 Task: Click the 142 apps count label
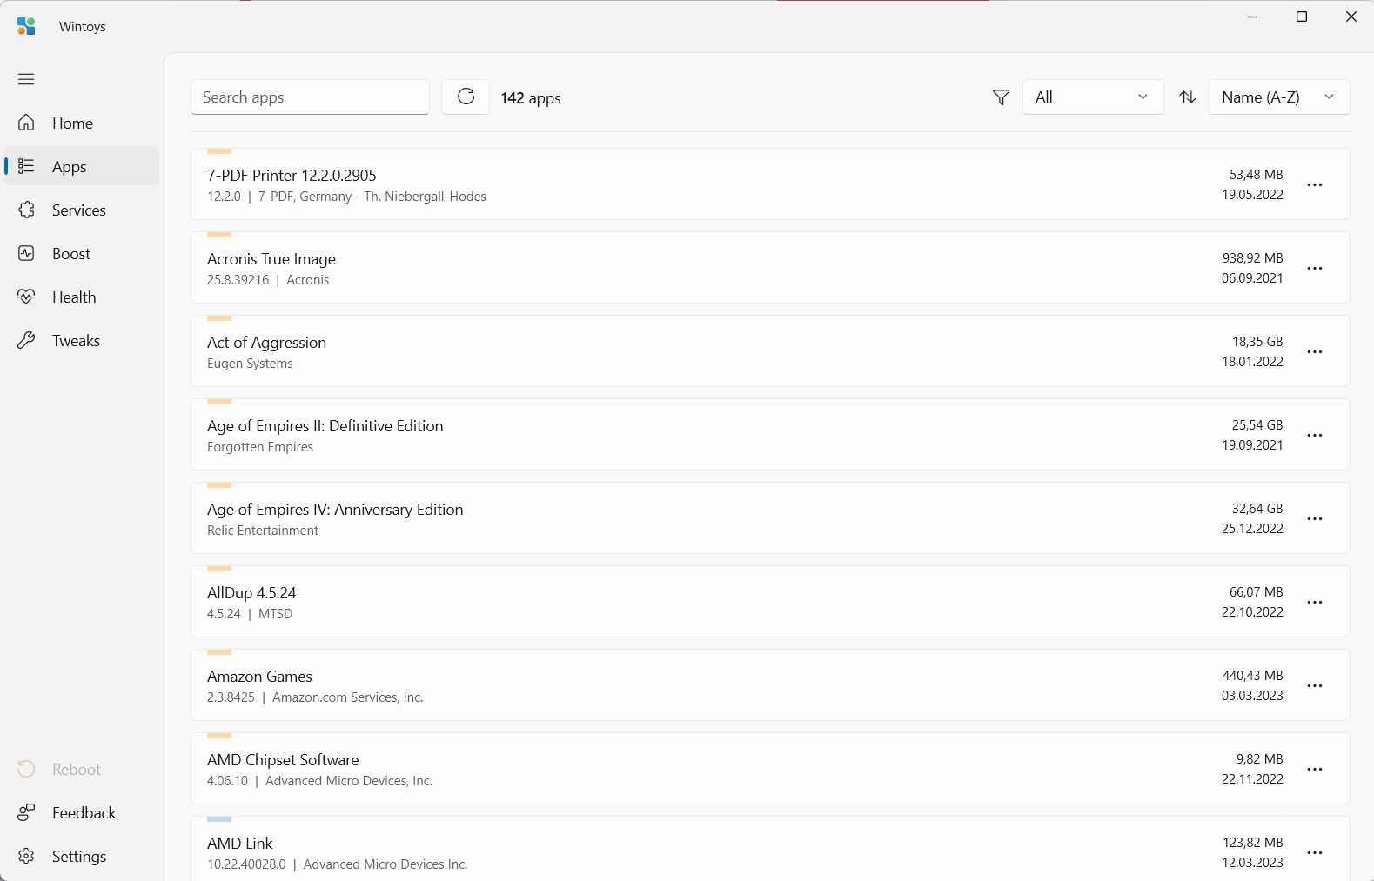click(531, 98)
